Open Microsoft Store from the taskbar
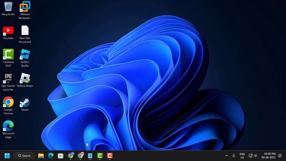This screenshot has height=161, width=286. point(61,156)
